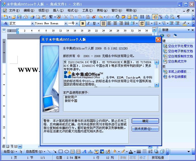Select the Line drawing tool
The image size is (196, 161).
point(49,152)
